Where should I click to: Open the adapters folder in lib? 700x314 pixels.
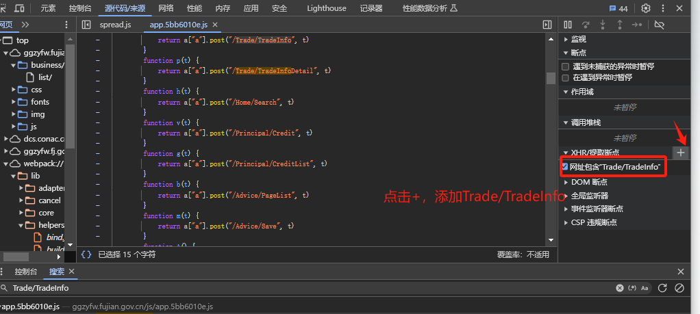[x=51, y=188]
